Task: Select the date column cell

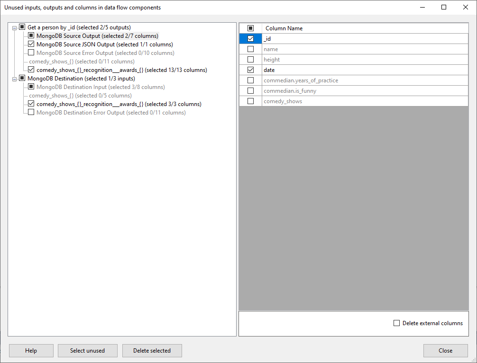Action: [x=365, y=70]
